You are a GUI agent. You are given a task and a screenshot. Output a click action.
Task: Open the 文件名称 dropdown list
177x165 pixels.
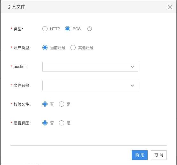[x=90, y=86]
